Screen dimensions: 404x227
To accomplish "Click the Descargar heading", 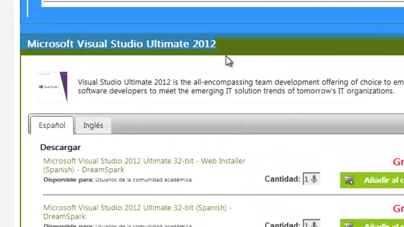I will [x=60, y=147].
